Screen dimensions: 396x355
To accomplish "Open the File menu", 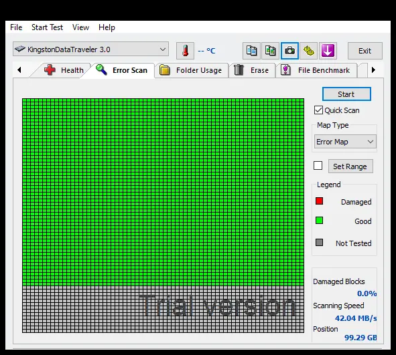I will [x=16, y=27].
